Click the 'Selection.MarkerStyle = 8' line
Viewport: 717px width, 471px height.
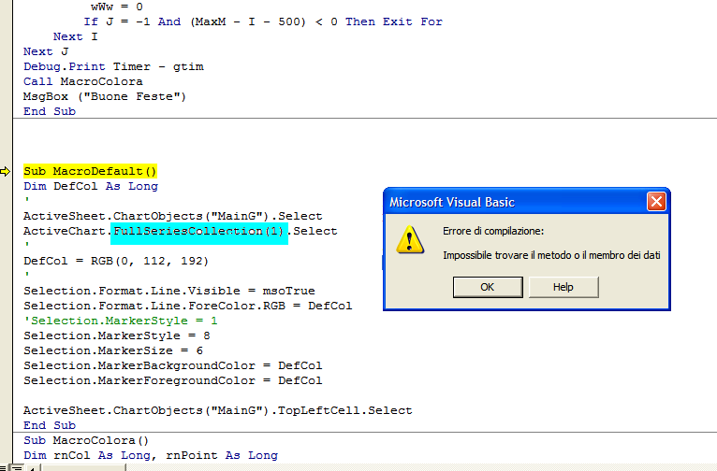(117, 335)
